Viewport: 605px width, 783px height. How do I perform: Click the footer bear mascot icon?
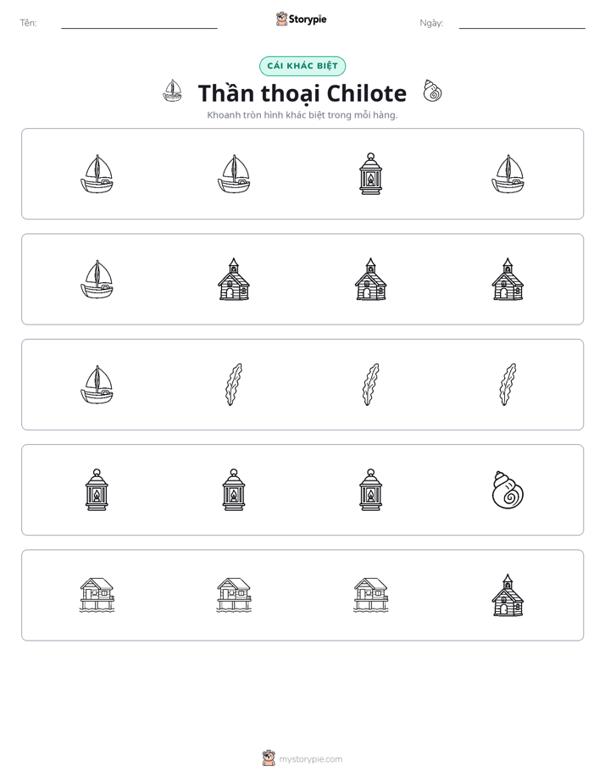269,758
